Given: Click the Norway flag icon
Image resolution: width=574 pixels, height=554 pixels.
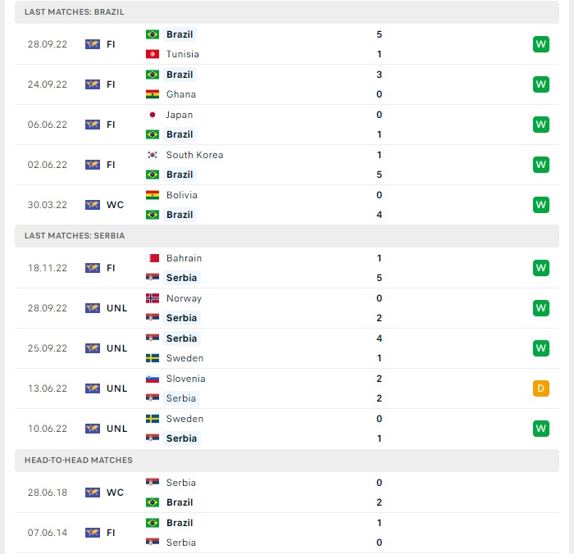Looking at the screenshot, I should (153, 298).
